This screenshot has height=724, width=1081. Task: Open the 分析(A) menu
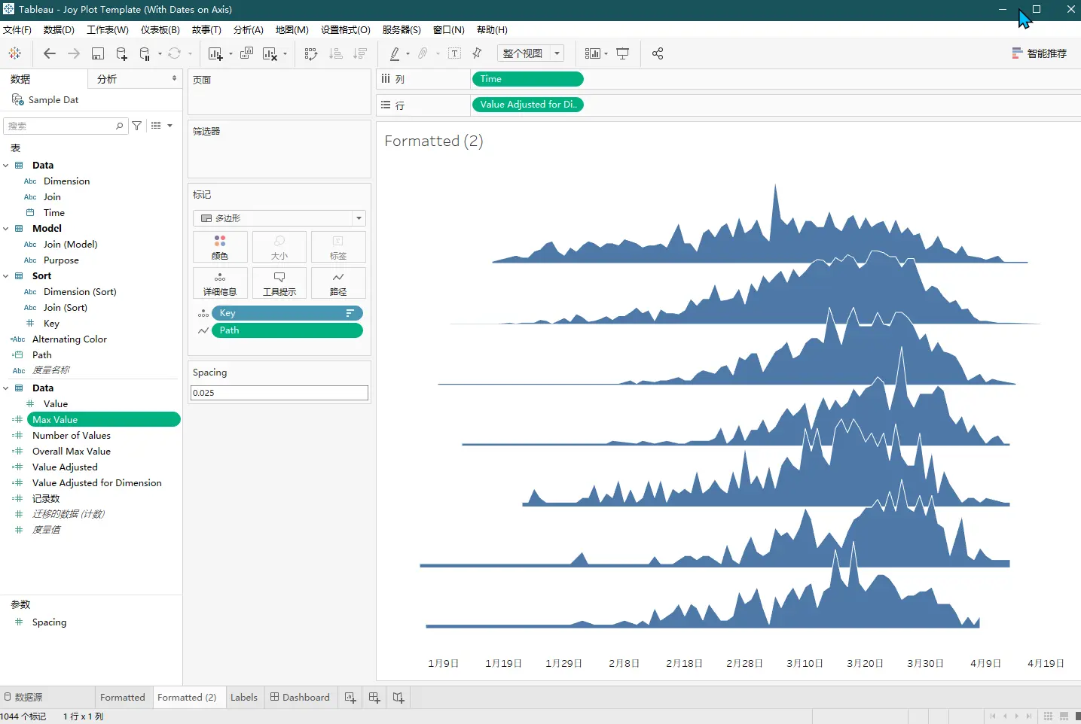[249, 30]
